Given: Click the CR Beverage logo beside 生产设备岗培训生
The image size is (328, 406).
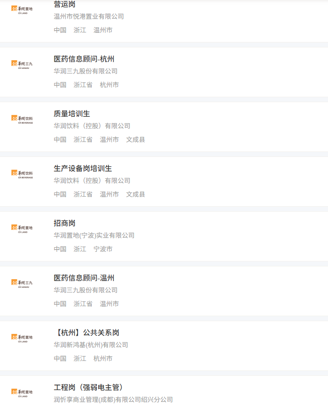Looking at the screenshot, I should point(22,174).
